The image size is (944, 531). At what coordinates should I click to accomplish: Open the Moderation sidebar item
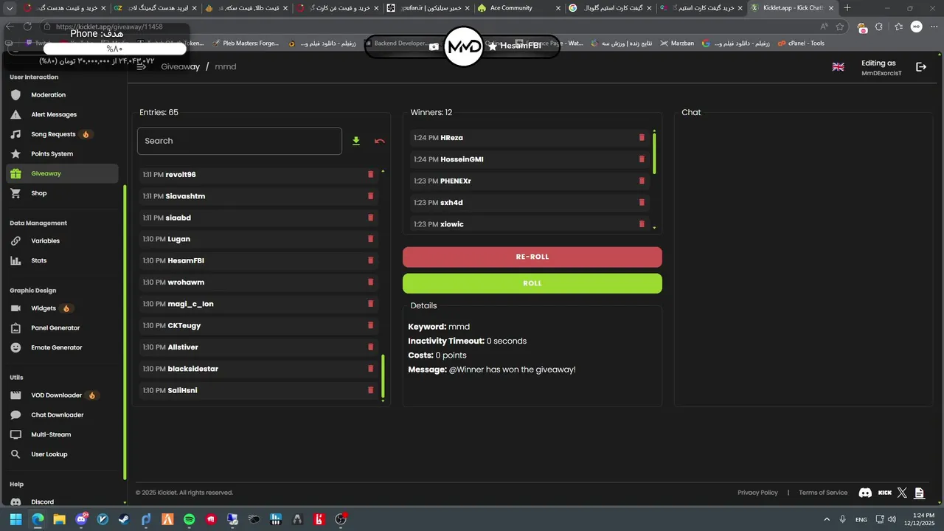coord(62,94)
